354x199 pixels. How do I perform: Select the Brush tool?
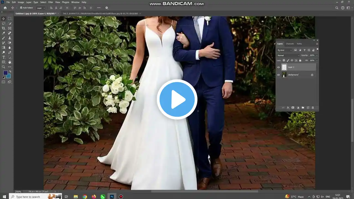click(4, 38)
